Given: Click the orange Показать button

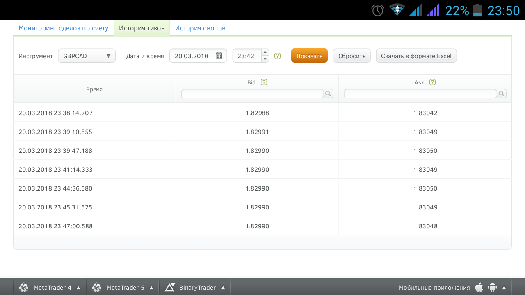Looking at the screenshot, I should click(309, 56).
